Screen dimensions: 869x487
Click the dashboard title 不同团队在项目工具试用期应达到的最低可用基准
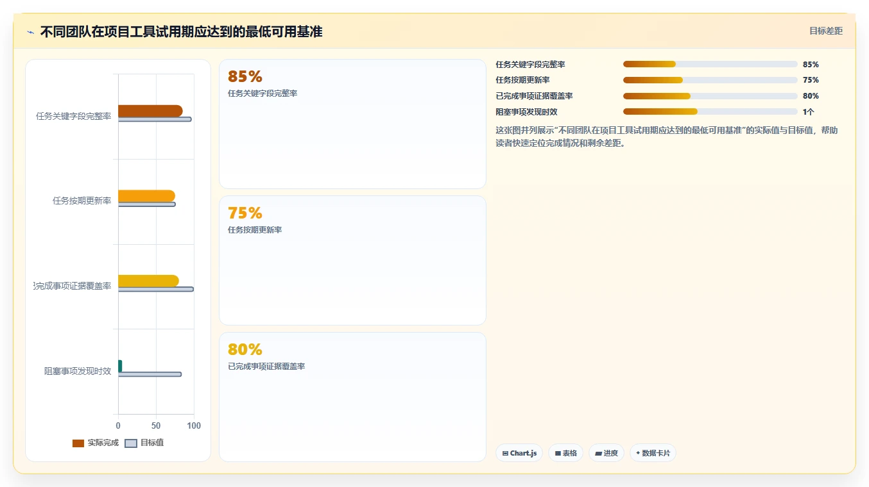pos(182,31)
